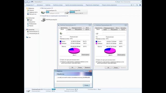
Task: Click the Explorer Forward navigation arrow
Action: [29, 2]
